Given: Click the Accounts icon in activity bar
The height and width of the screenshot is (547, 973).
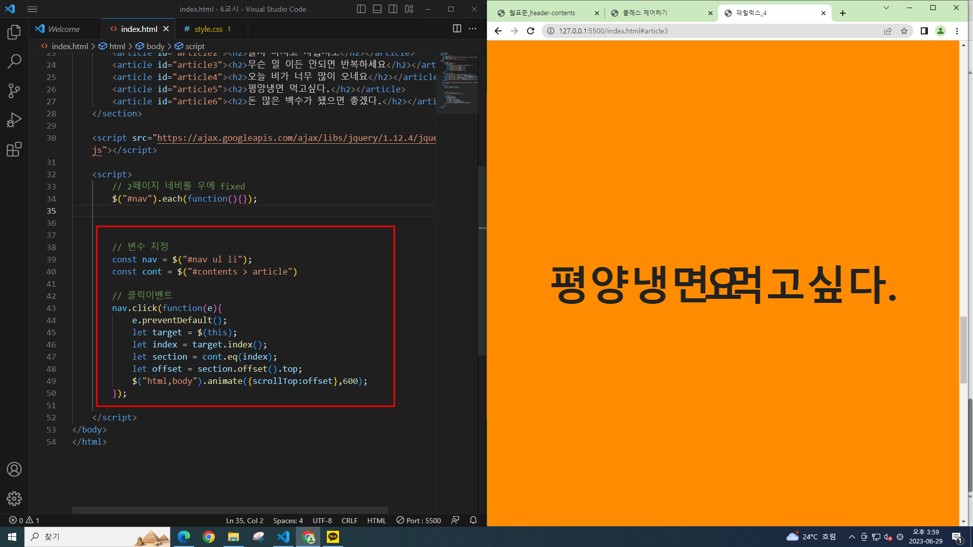Looking at the screenshot, I should tap(14, 470).
